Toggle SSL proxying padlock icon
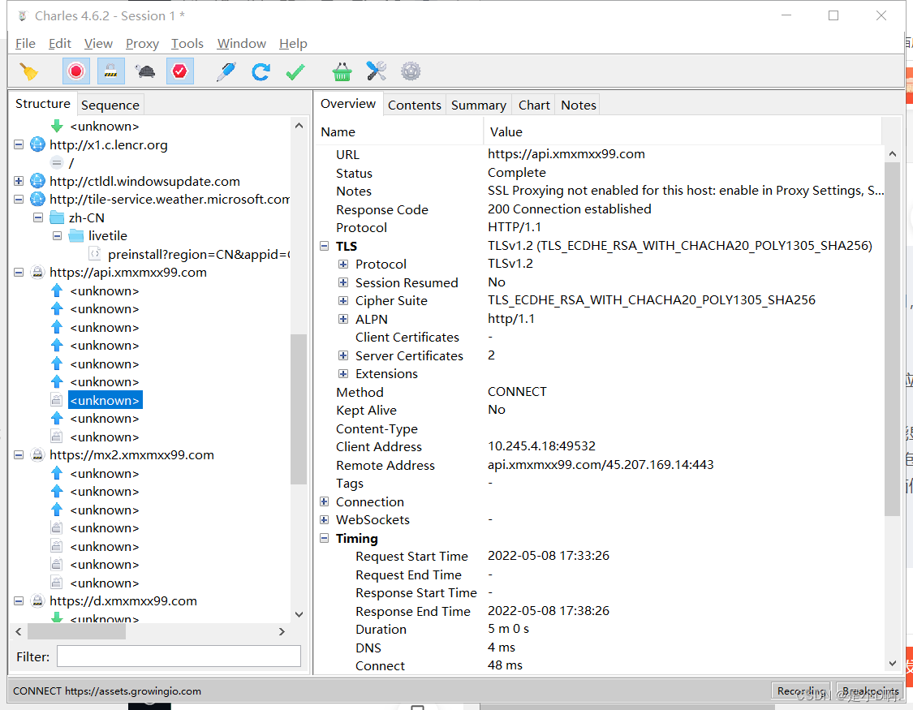Viewport: 913px width, 710px height. [x=110, y=71]
